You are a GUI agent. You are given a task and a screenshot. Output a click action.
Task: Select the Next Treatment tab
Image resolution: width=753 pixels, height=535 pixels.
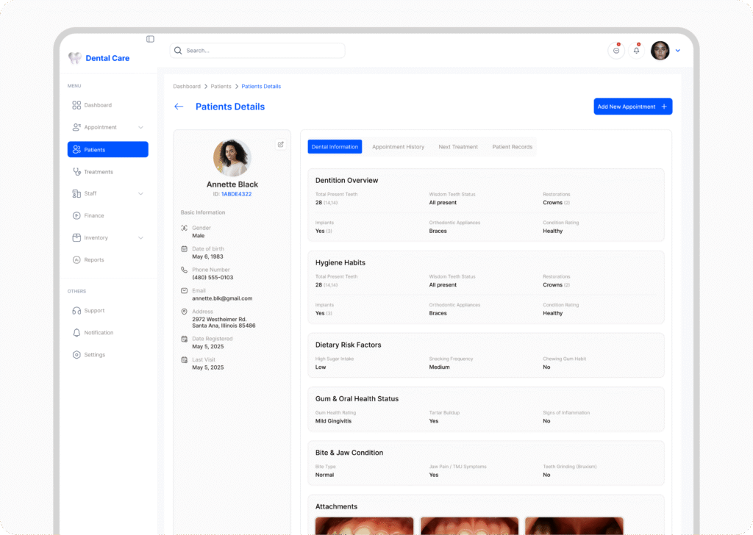point(458,147)
